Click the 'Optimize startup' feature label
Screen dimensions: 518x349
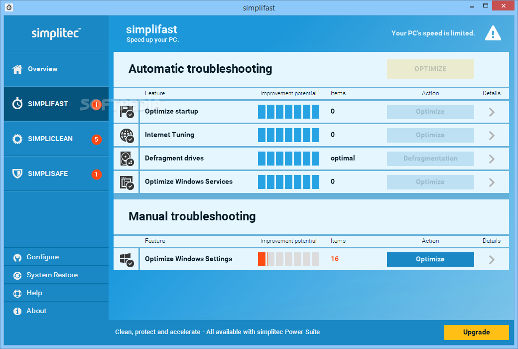171,112
